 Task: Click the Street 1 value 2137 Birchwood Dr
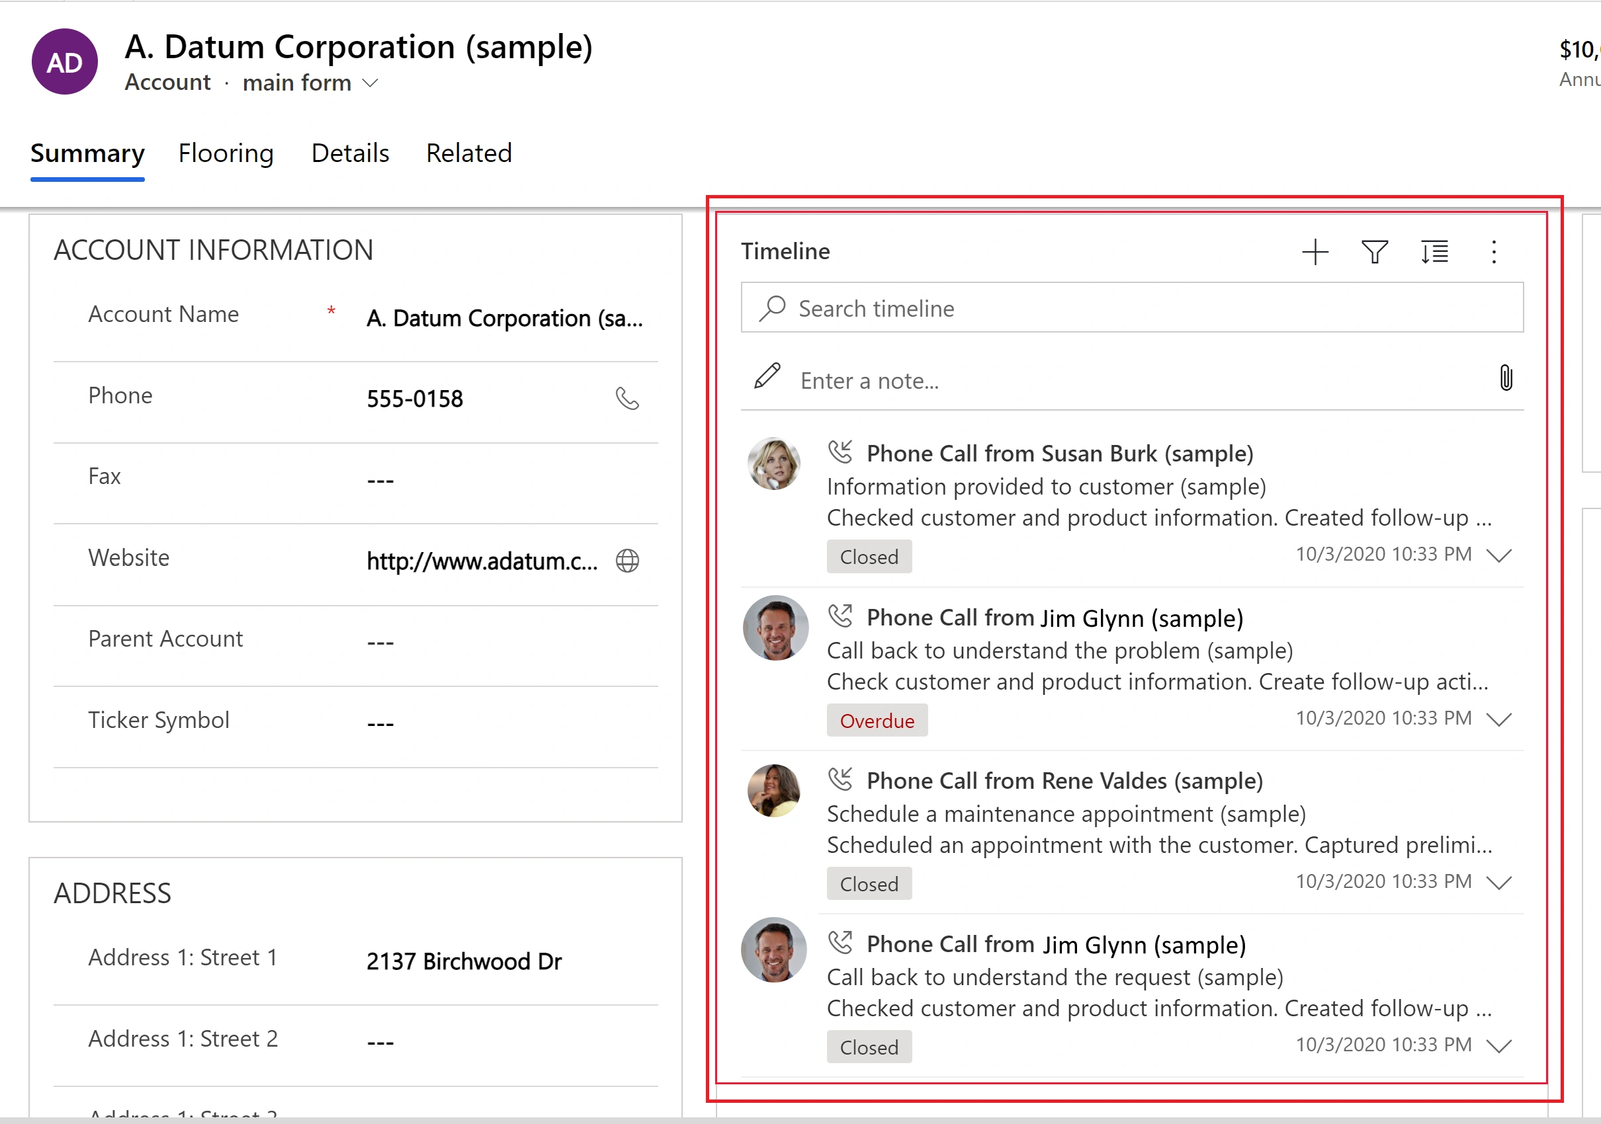tap(464, 961)
